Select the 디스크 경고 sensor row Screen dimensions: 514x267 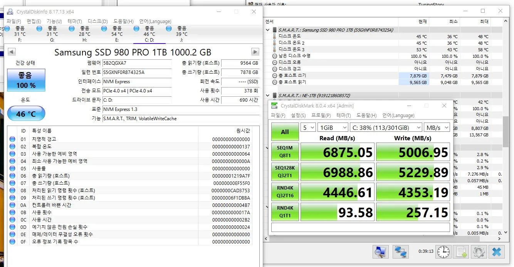[x=383, y=69]
